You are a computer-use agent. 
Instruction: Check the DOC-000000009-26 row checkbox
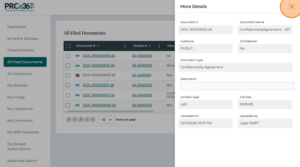click(x=68, y=105)
